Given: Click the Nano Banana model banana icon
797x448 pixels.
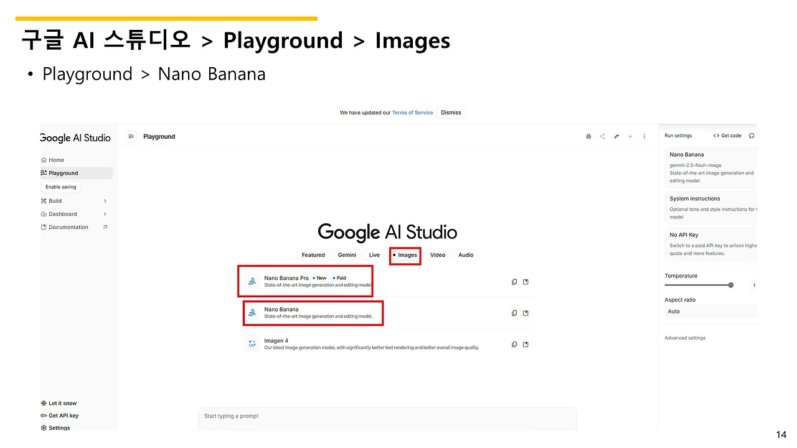Looking at the screenshot, I should click(252, 312).
